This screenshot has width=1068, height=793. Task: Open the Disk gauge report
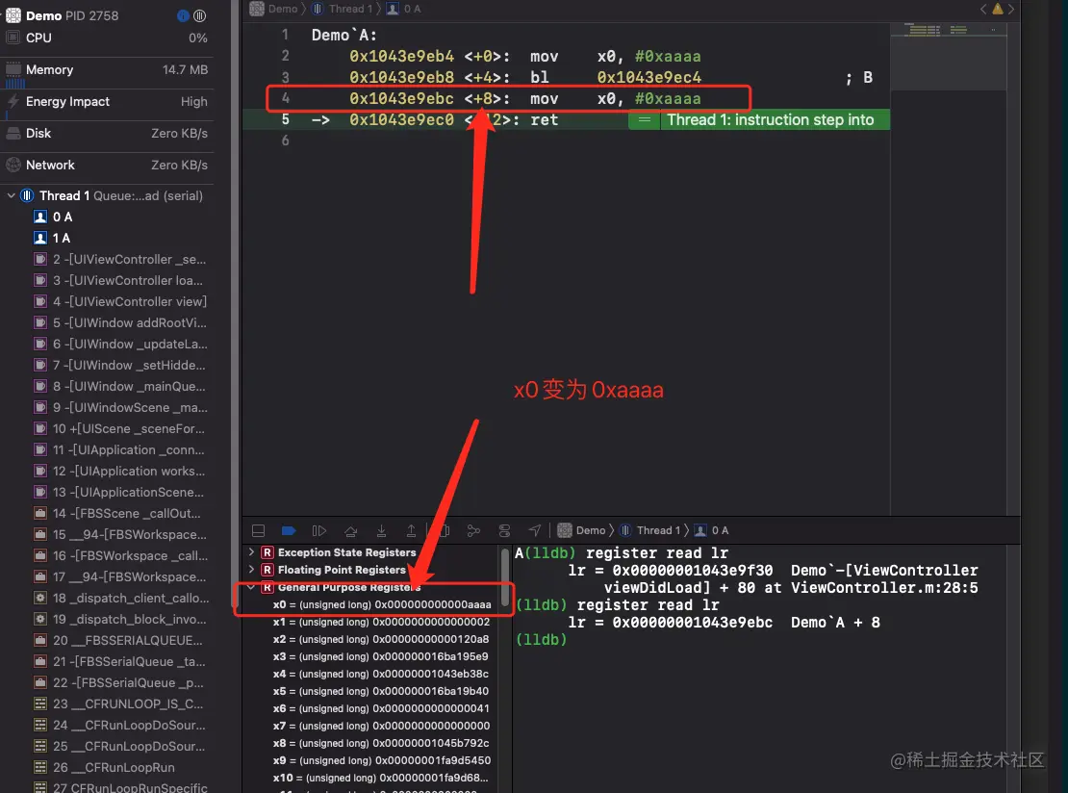tap(107, 134)
